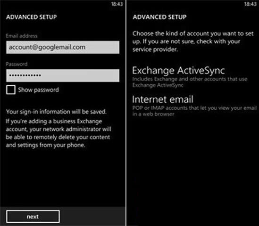Viewport: 259px width, 226px height.
Task: Click the Email address input field
Action: click(63, 47)
